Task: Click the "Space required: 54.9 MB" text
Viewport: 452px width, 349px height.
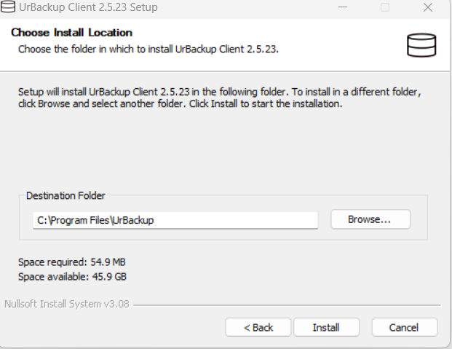Action: [72, 262]
